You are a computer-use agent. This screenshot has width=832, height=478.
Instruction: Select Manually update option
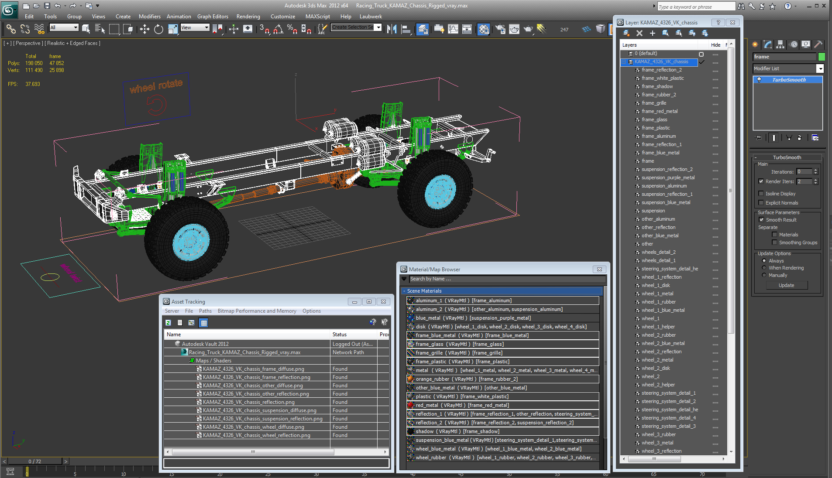point(764,275)
